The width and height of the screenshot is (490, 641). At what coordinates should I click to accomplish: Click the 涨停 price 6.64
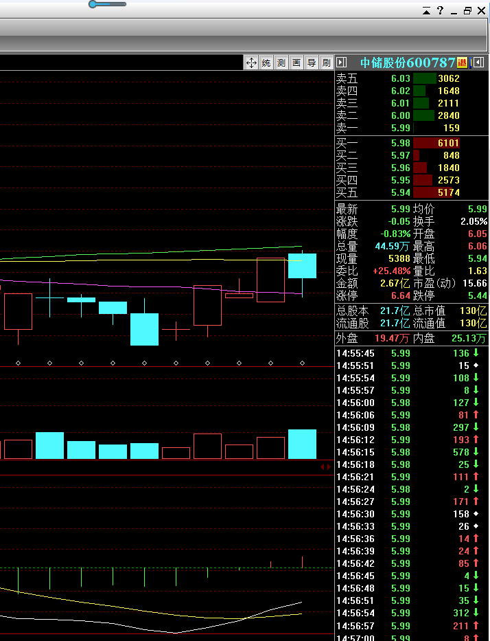[x=401, y=295]
